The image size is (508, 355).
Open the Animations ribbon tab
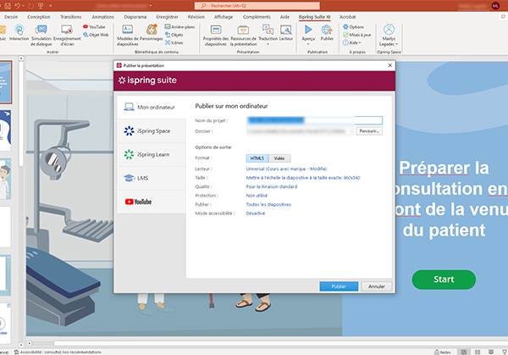[102, 17]
